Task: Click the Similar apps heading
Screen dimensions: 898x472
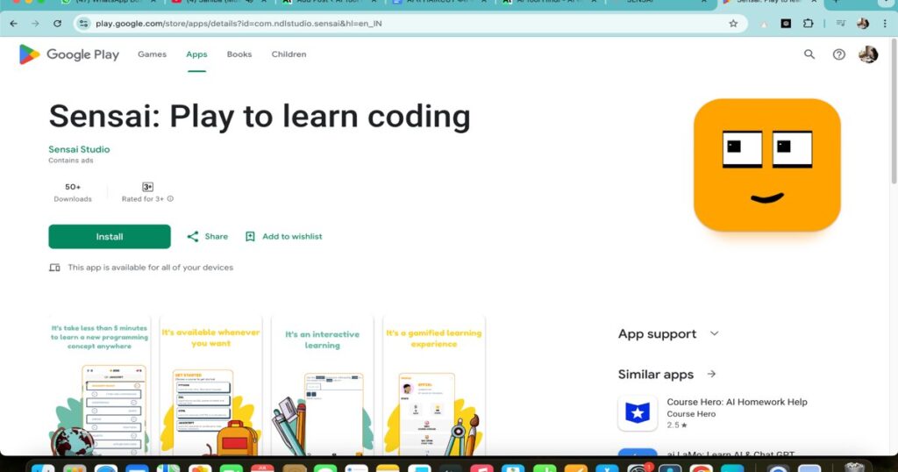Action: tap(656, 375)
